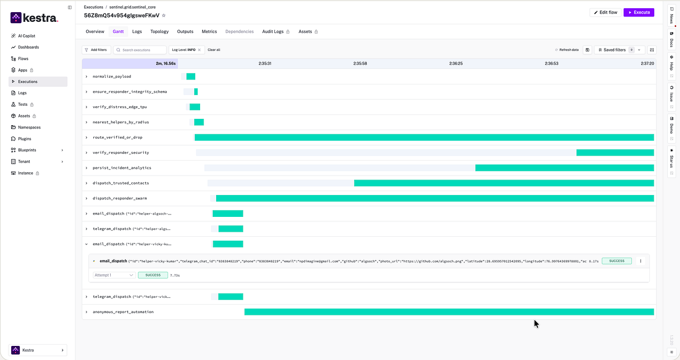This screenshot has height=360, width=680.
Task: Open the Kestra tenant switcher
Action: click(38, 350)
